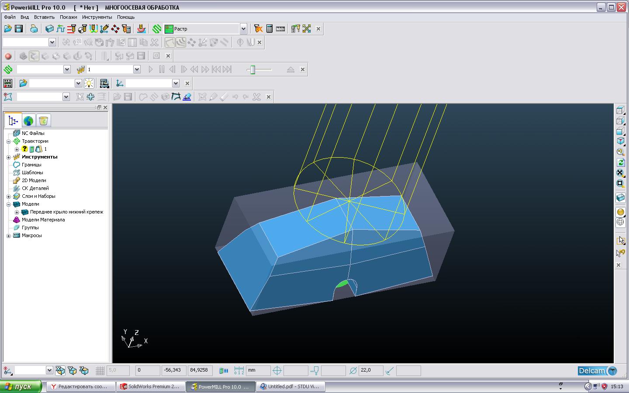The height and width of the screenshot is (393, 629).
Task: Click the units field showing mm
Action: pyautogui.click(x=258, y=370)
